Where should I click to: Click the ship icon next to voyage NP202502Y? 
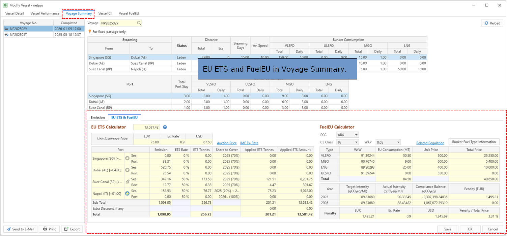tap(6, 29)
